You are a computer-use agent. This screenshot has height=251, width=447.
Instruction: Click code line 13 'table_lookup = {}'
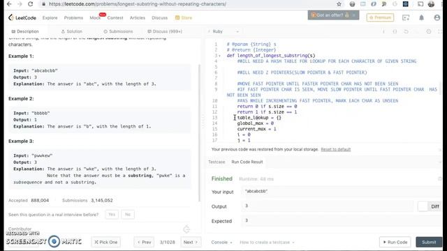pos(259,118)
